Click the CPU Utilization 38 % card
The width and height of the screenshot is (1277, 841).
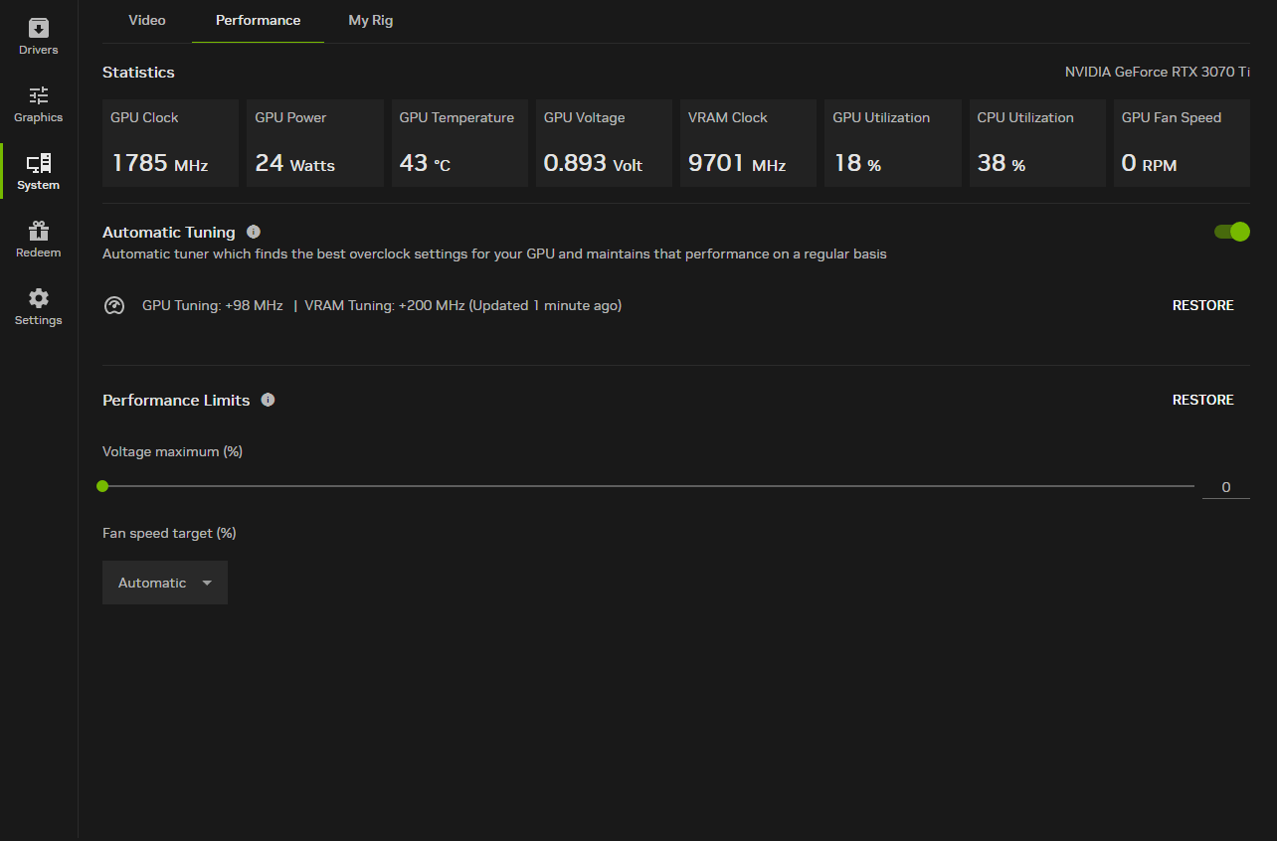pos(1037,143)
